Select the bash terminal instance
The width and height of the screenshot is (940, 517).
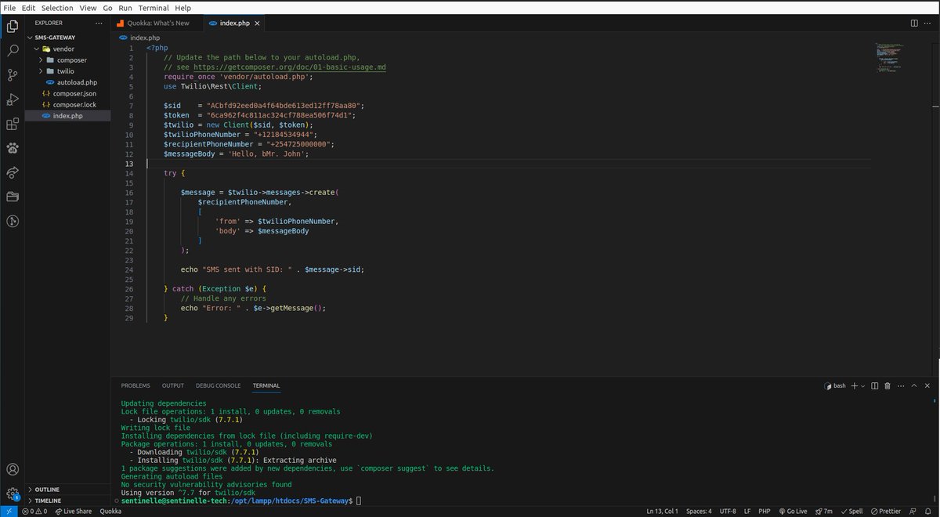click(x=834, y=385)
